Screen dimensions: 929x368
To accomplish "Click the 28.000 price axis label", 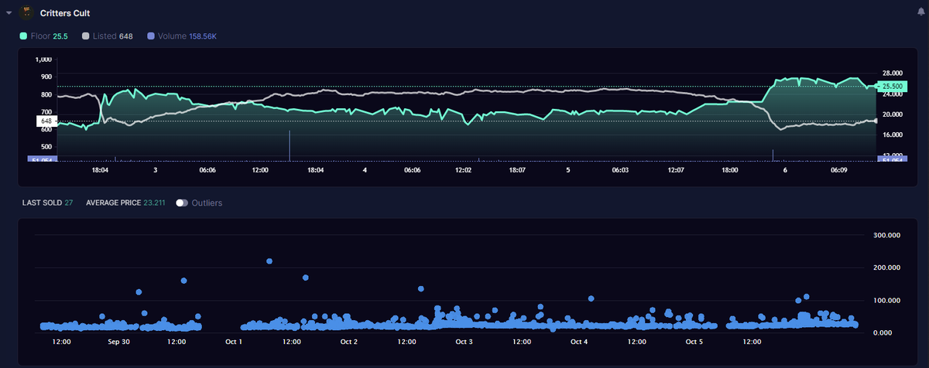I will tap(893, 74).
